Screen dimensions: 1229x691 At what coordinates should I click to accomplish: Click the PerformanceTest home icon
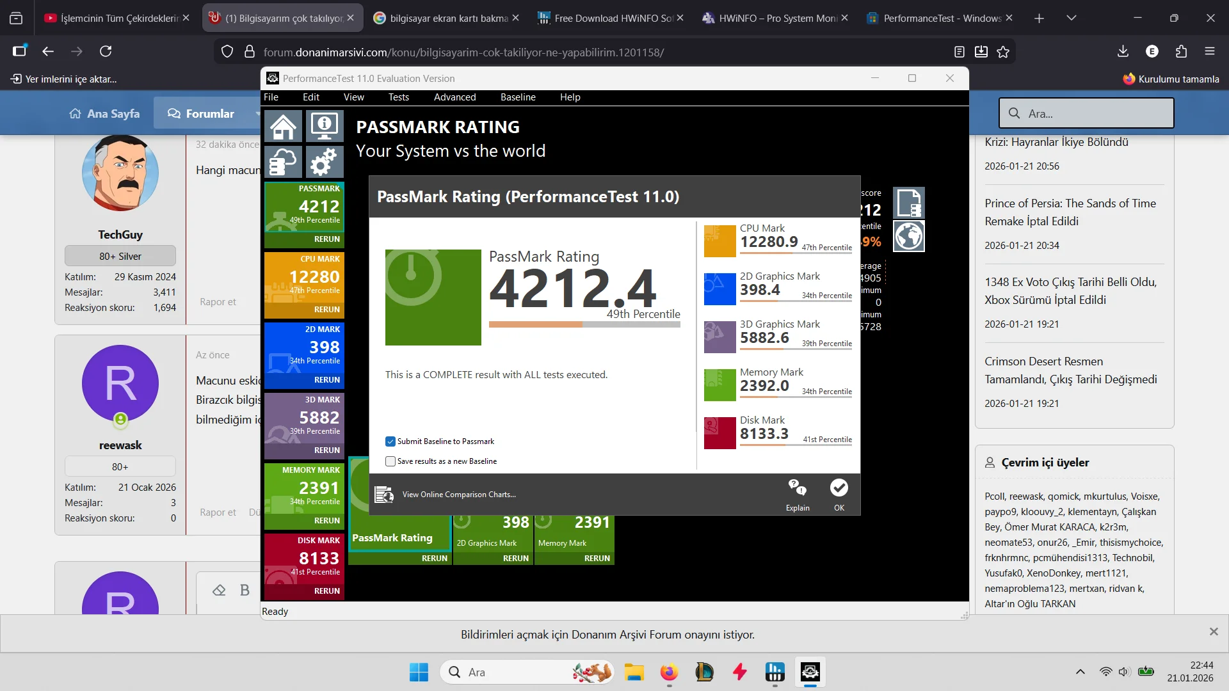click(282, 126)
